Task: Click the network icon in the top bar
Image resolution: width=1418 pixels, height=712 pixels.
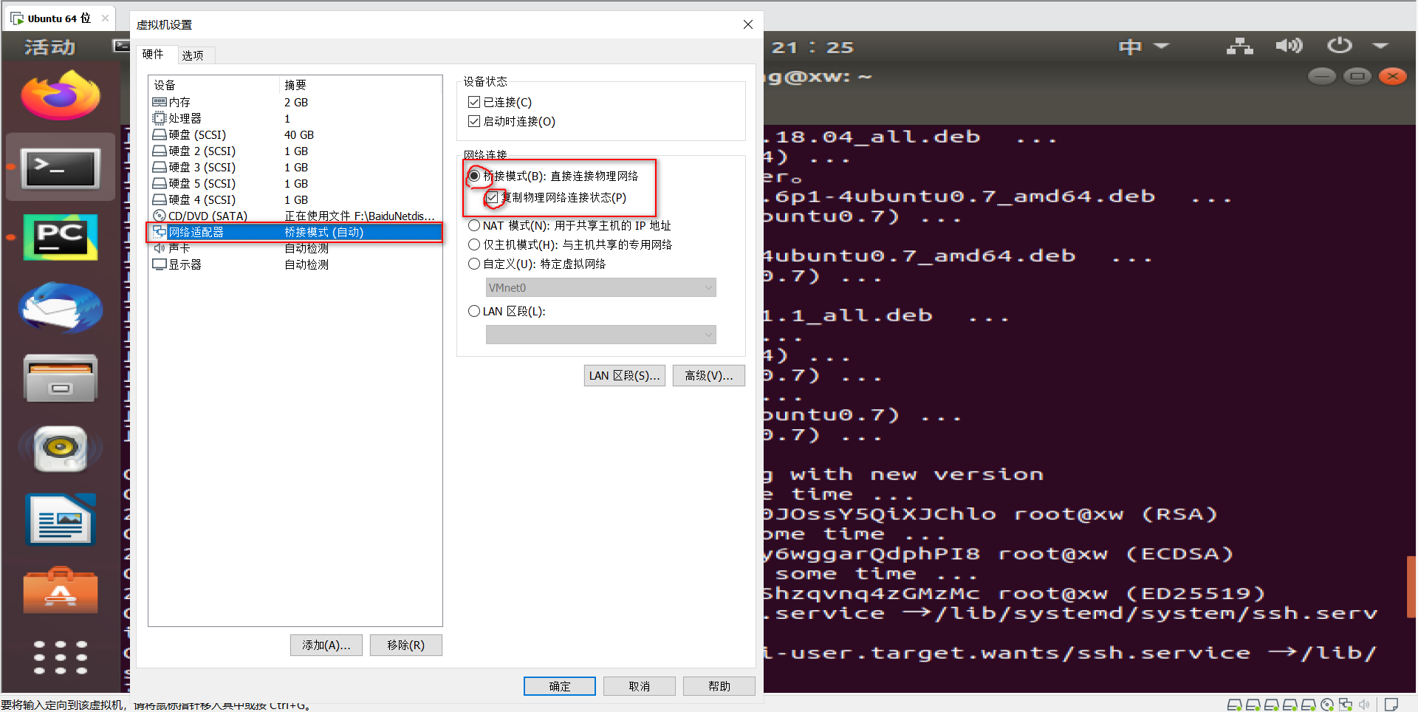Action: 1239,46
